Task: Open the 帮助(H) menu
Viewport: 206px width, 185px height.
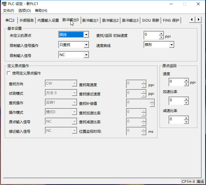Action: tap(41, 11)
